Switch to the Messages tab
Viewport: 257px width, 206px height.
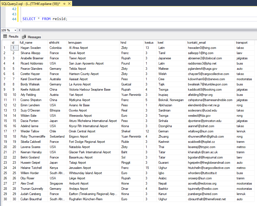[34, 37]
